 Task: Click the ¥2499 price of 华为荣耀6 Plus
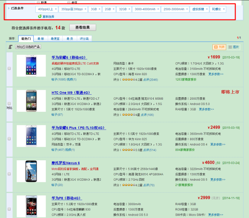click(214, 127)
